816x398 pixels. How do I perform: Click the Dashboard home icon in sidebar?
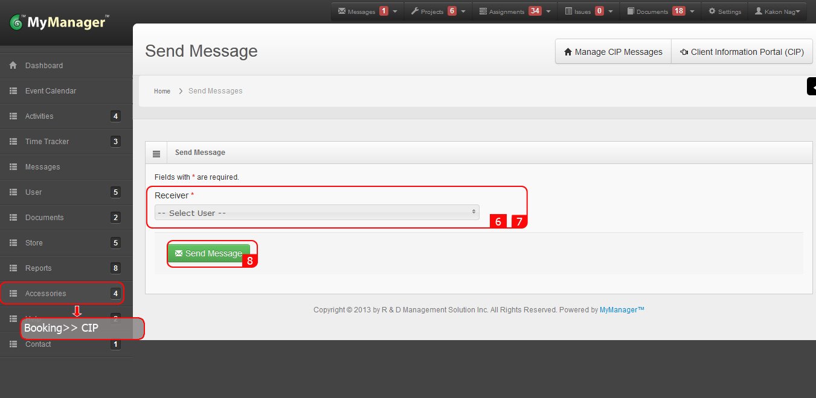click(13, 66)
